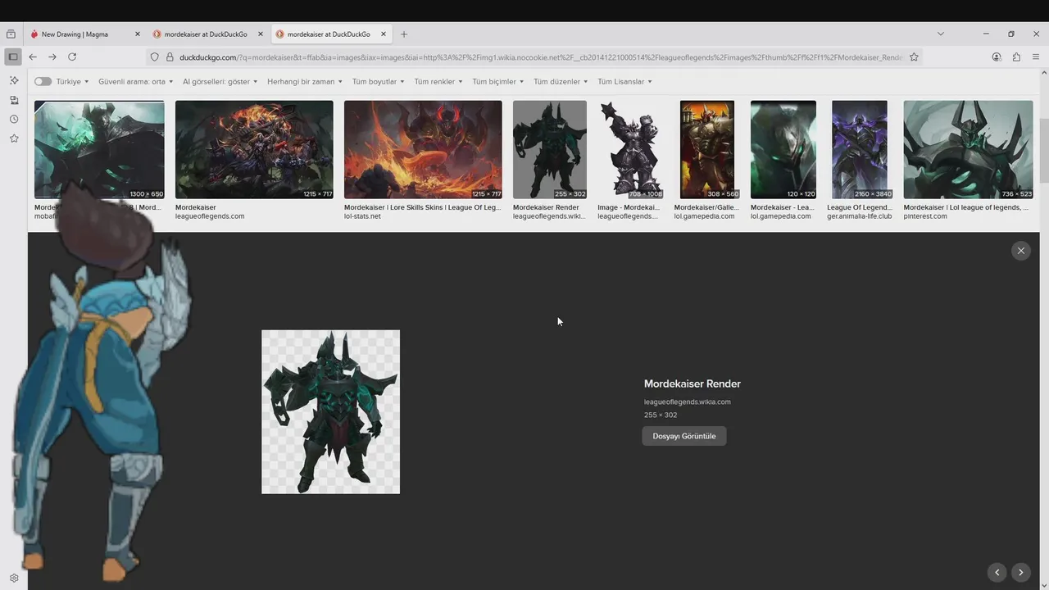Open the Tüm biçimler type filter
Image resolution: width=1049 pixels, height=590 pixels.
point(498,82)
